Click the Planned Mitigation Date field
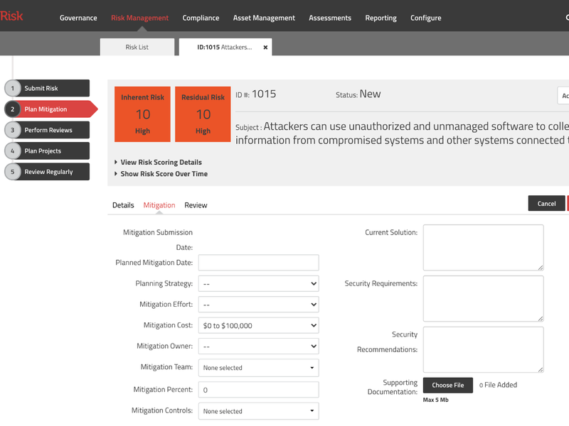This screenshot has width=569, height=426. point(258,263)
